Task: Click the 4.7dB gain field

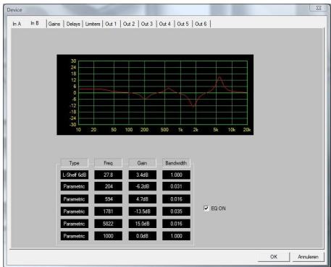Action: [143, 199]
